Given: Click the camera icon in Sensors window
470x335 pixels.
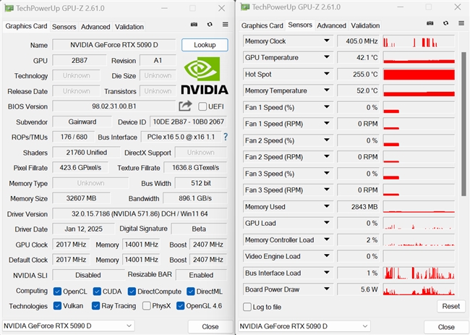Looking at the screenshot, I should pos(429,25).
